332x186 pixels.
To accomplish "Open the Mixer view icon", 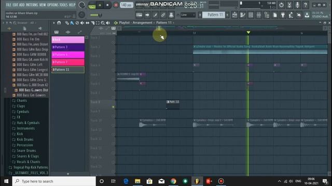I will point(259,15).
